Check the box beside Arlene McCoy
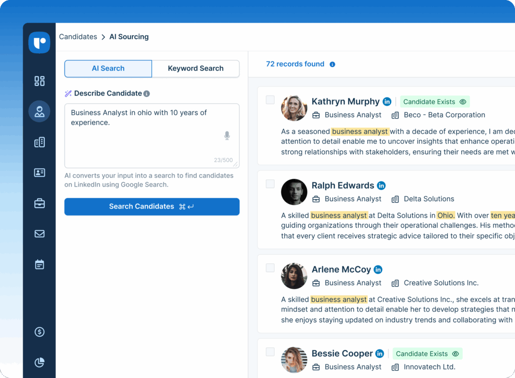This screenshot has width=515, height=378. (x=270, y=268)
